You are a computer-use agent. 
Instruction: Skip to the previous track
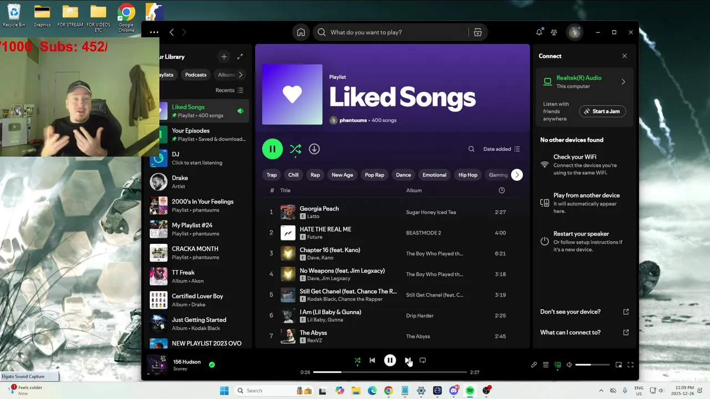(372, 360)
